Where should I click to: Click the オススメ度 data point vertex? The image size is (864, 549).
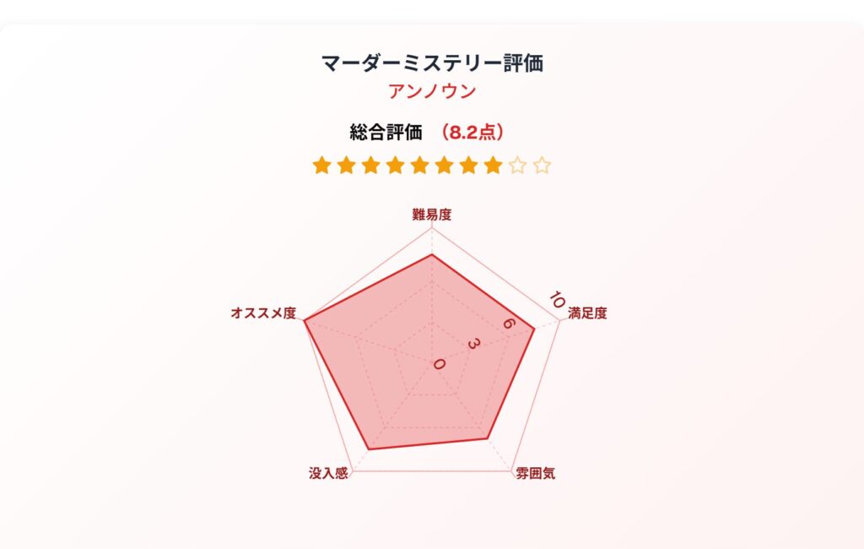[305, 320]
